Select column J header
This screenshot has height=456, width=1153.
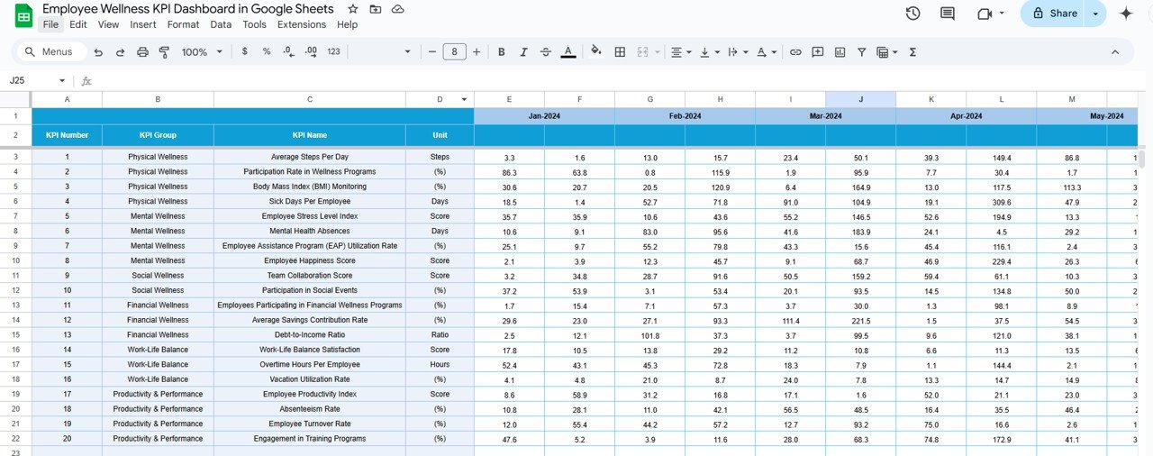[860, 99]
